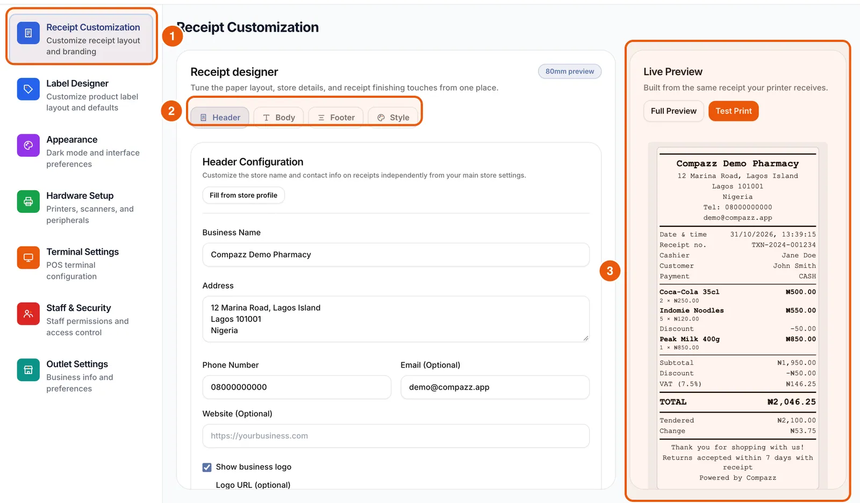Click into the Address text area
Image resolution: width=860 pixels, height=503 pixels.
[x=396, y=319]
